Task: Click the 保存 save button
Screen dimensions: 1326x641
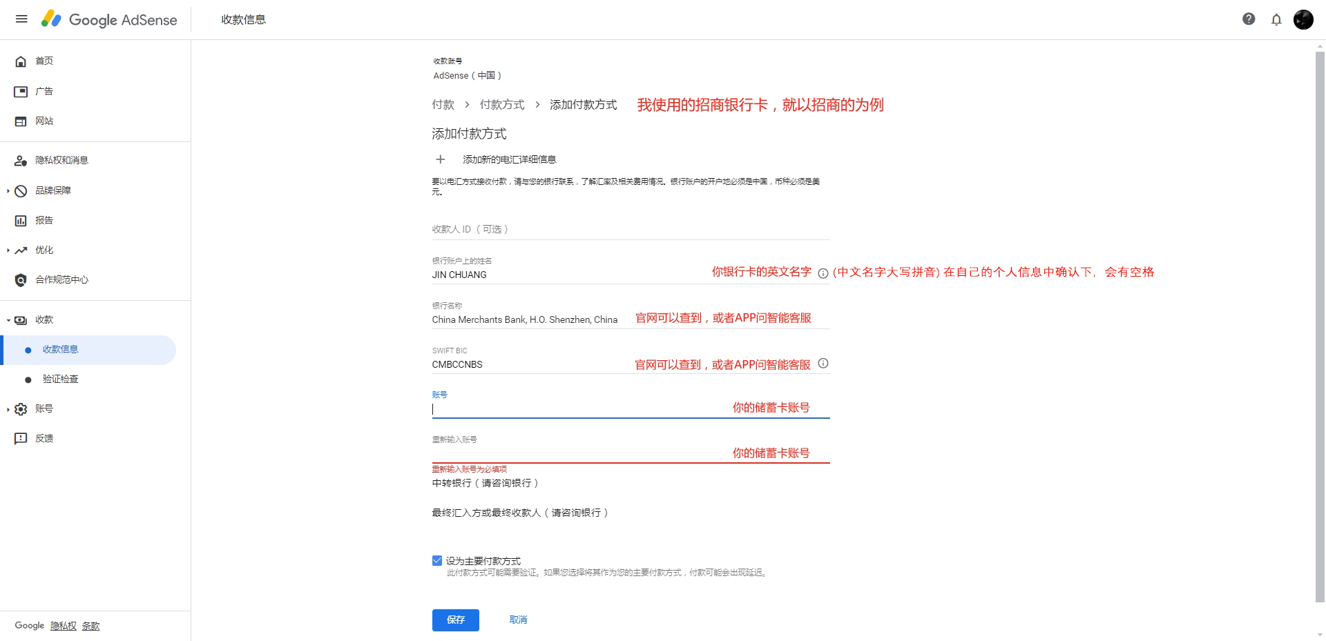Action: [456, 620]
